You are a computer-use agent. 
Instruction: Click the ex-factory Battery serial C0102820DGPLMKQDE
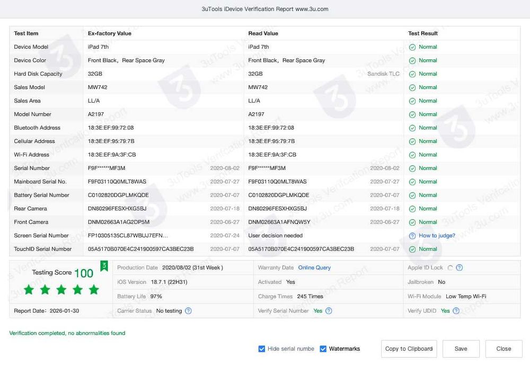[x=118, y=195]
